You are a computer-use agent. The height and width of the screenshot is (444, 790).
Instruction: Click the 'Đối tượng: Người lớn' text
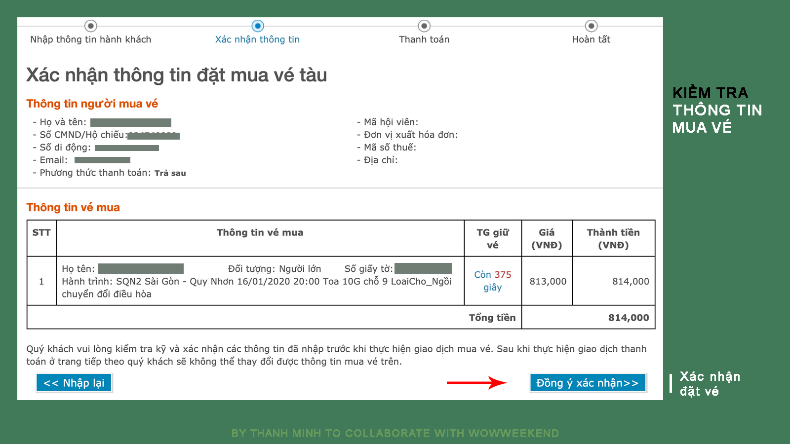(x=275, y=269)
